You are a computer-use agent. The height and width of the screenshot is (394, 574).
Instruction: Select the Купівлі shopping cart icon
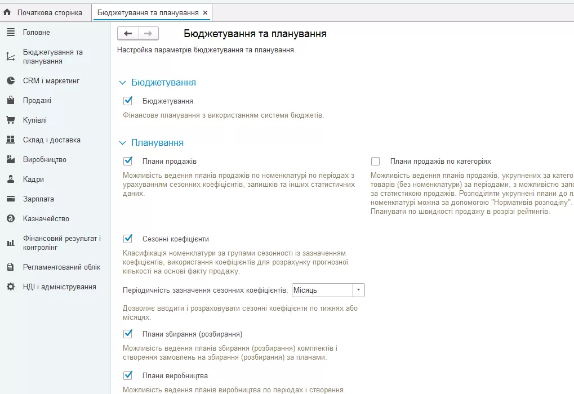pos(11,120)
